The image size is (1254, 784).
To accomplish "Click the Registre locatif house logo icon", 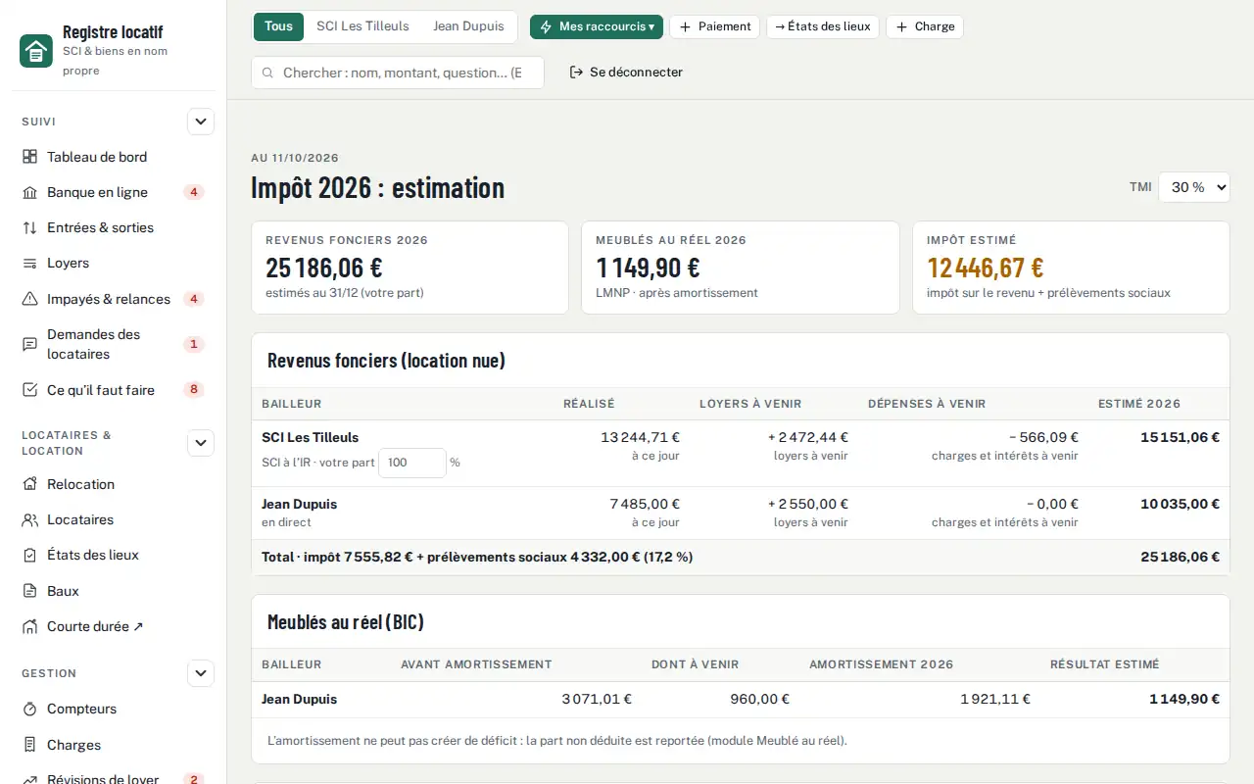I will click(36, 51).
